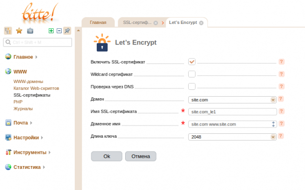305x190 pixels.
Task: Collapse the WWW menu section
Action: (20, 72)
